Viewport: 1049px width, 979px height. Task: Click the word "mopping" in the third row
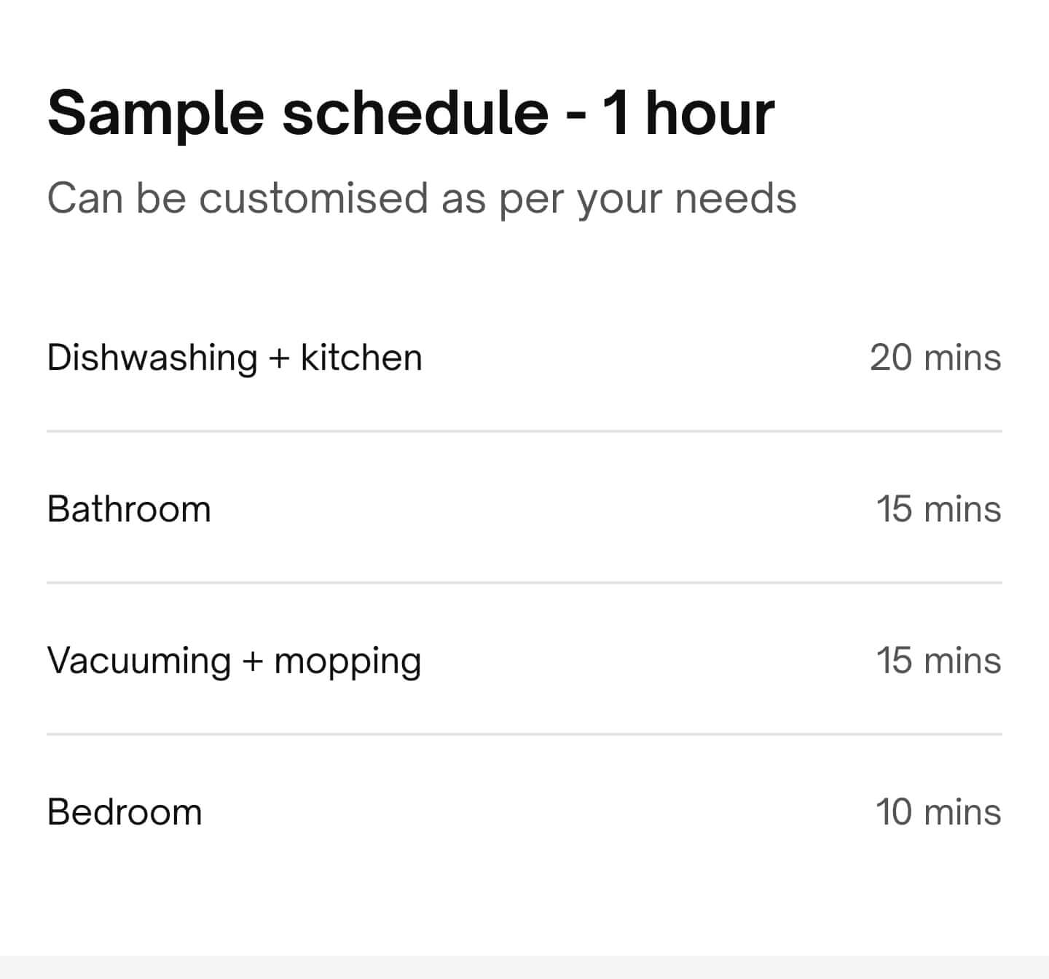click(347, 661)
